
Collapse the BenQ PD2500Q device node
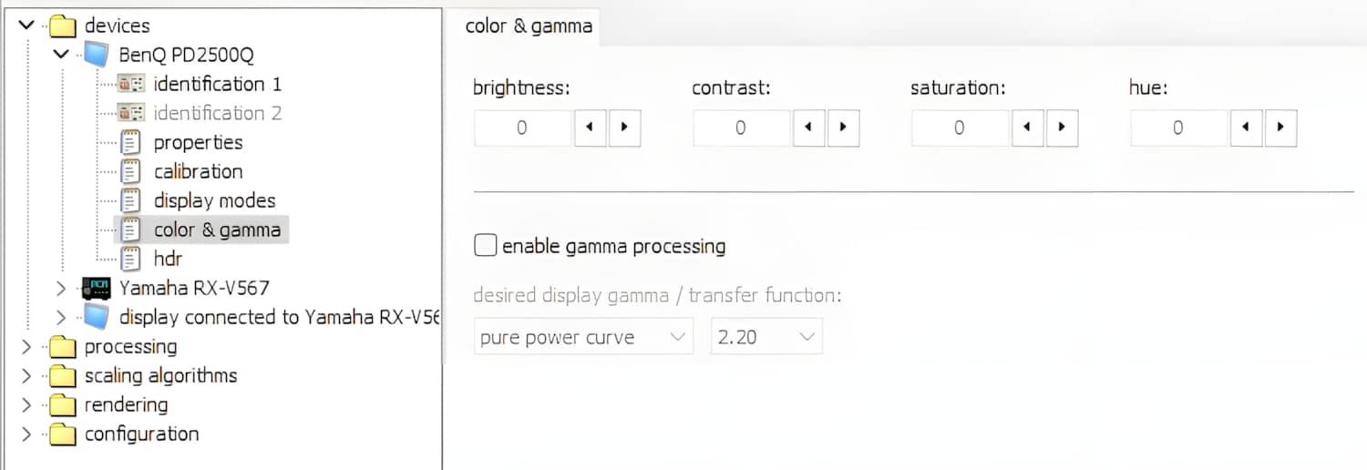coord(61,55)
